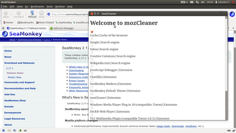
Task: Open the mozilla.org bookmark in toolbar
Action: 81,23
